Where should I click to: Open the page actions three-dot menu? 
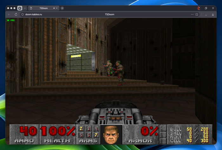tap(192, 14)
